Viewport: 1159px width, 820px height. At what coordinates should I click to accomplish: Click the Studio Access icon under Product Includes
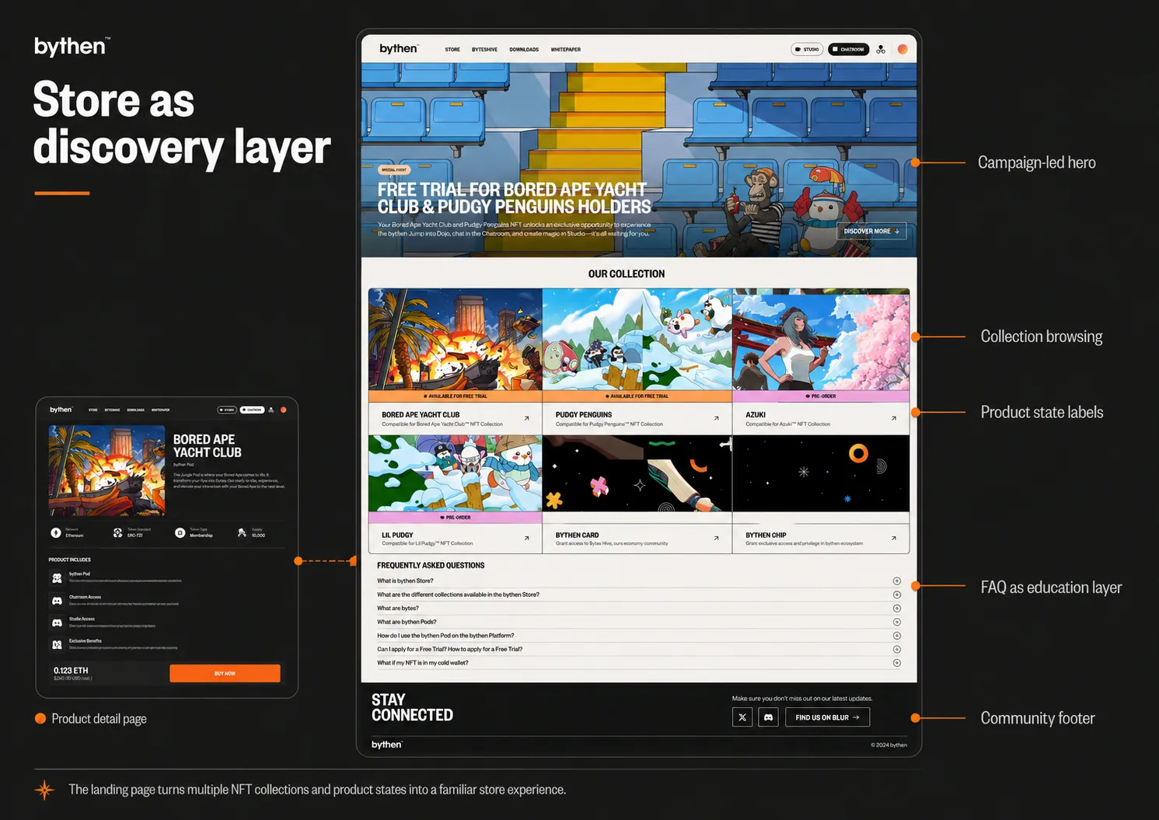pos(57,623)
